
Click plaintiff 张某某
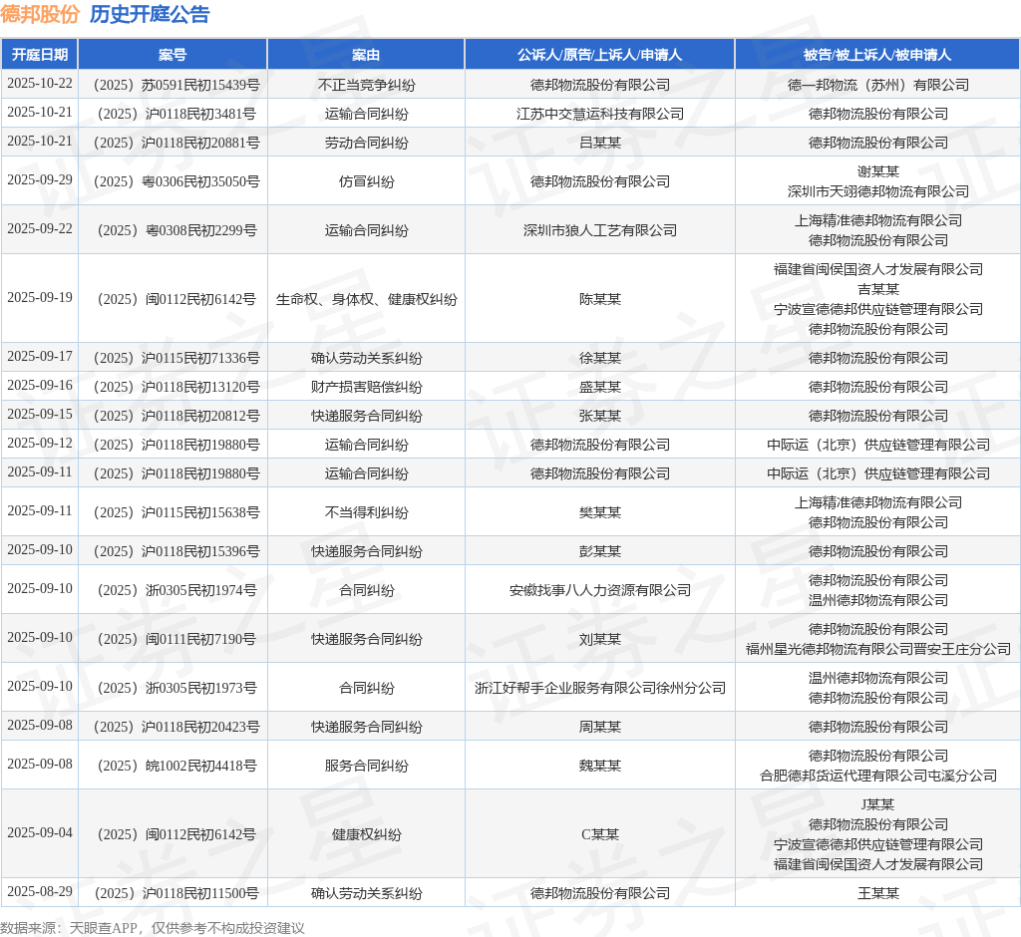tap(599, 416)
